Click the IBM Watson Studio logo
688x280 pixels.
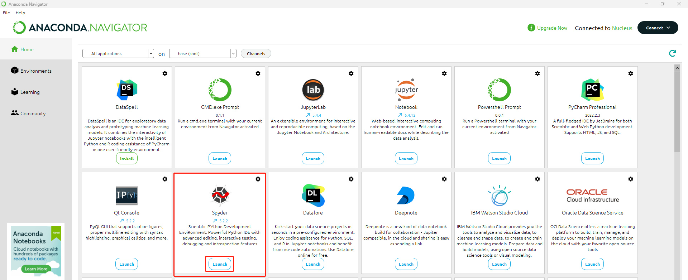pos(500,195)
